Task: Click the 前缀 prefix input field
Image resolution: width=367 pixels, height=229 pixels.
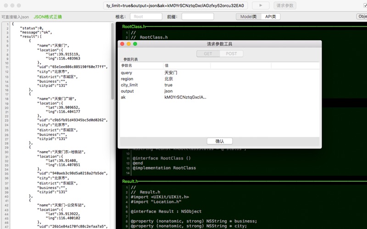Action: 198,16
